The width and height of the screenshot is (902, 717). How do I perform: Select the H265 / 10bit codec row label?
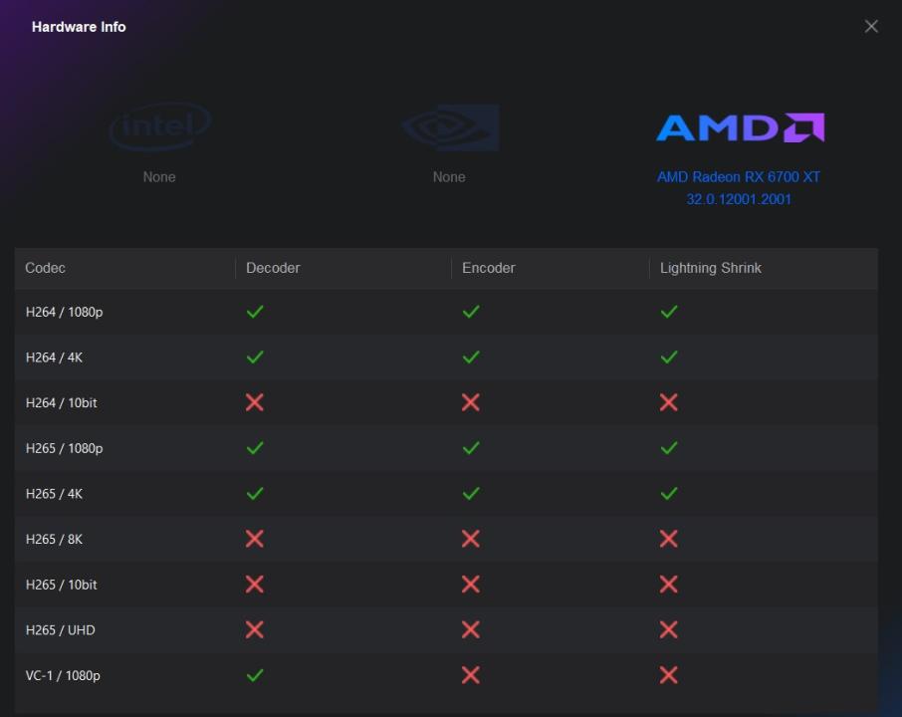pos(62,585)
